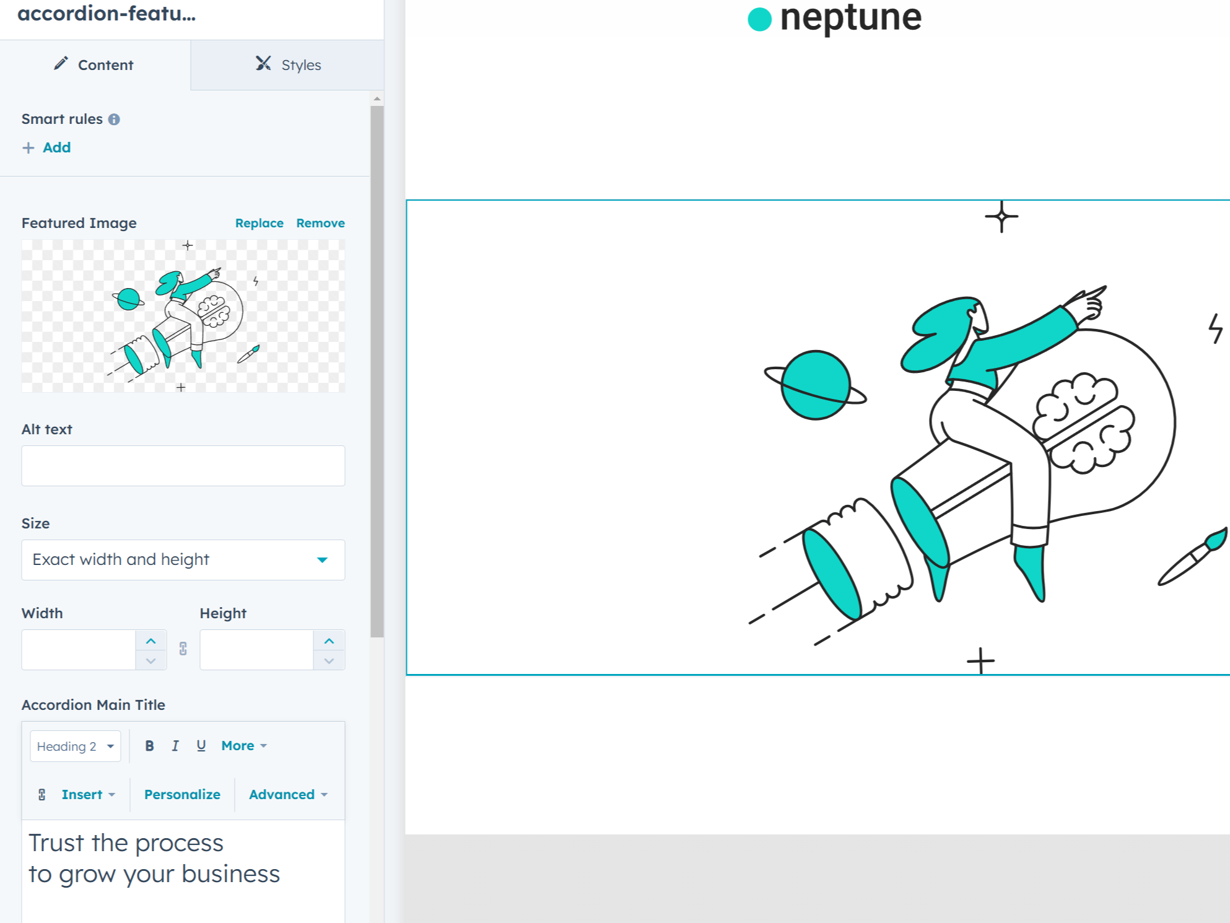Click the Underline formatting icon
Image resolution: width=1230 pixels, height=923 pixels.
(201, 746)
